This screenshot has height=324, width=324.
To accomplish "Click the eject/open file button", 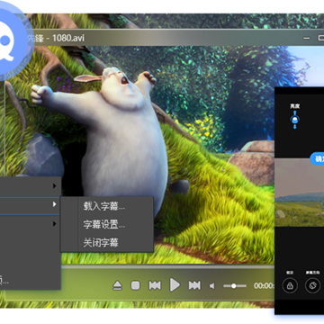I will pyautogui.click(x=118, y=285).
